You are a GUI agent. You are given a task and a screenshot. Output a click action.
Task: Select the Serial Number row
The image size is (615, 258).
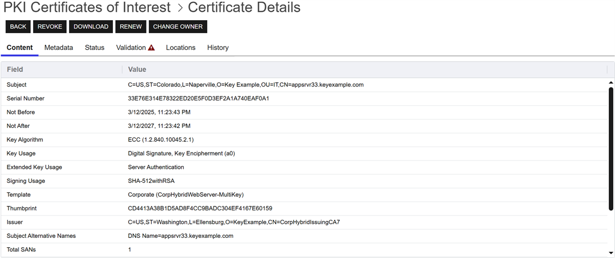[25, 98]
